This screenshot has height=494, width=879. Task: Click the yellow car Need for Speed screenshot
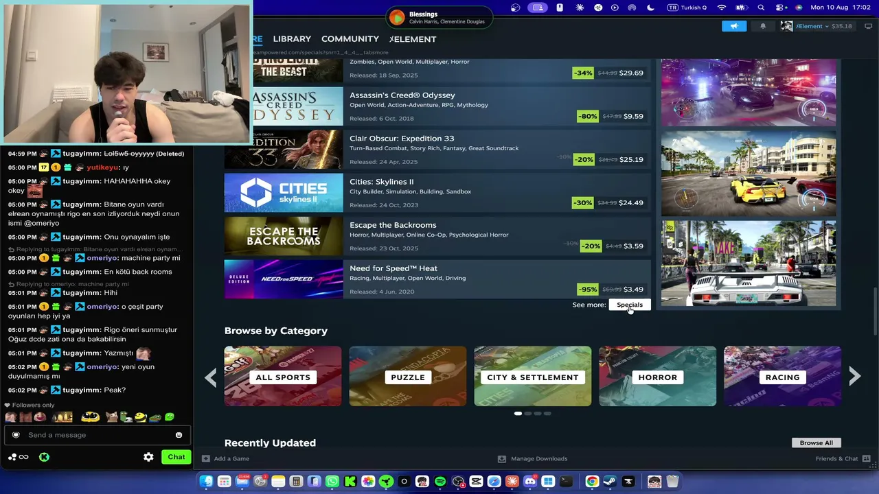point(749,174)
